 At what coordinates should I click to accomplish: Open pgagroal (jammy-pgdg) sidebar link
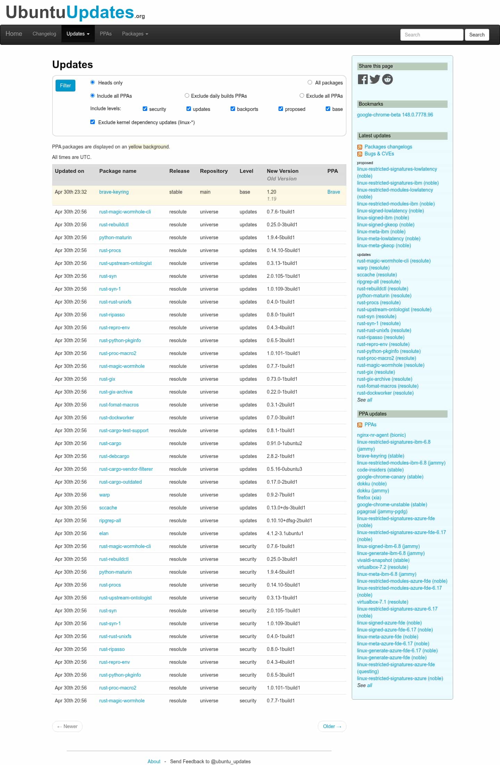(x=382, y=512)
